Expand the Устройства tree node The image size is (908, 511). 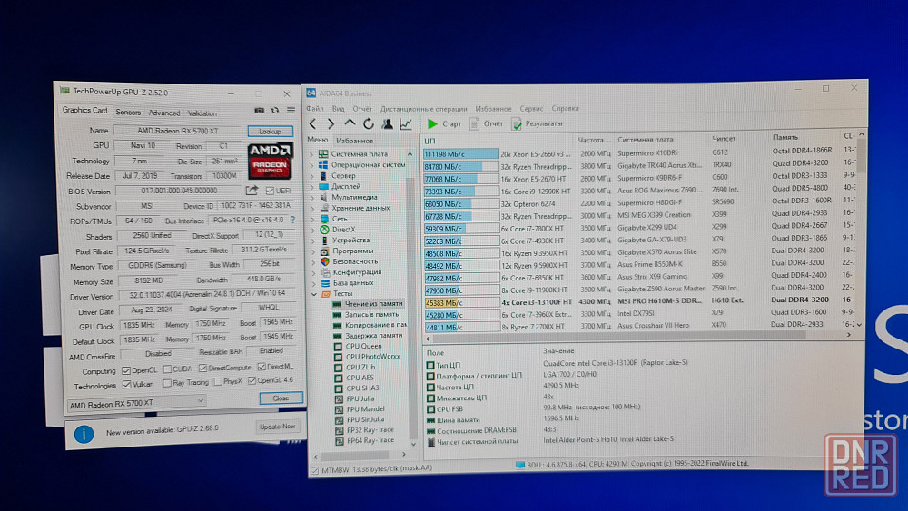point(314,241)
